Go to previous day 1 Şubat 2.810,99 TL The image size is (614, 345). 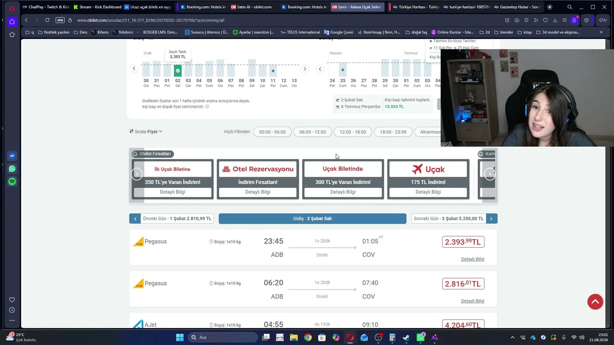tap(171, 218)
